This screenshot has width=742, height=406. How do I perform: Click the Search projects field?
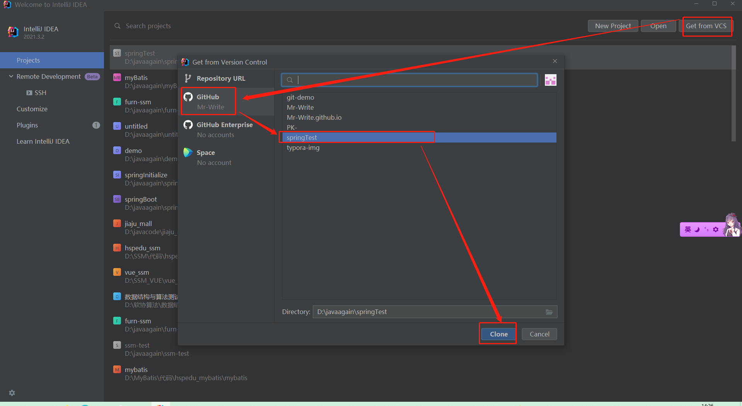point(148,26)
